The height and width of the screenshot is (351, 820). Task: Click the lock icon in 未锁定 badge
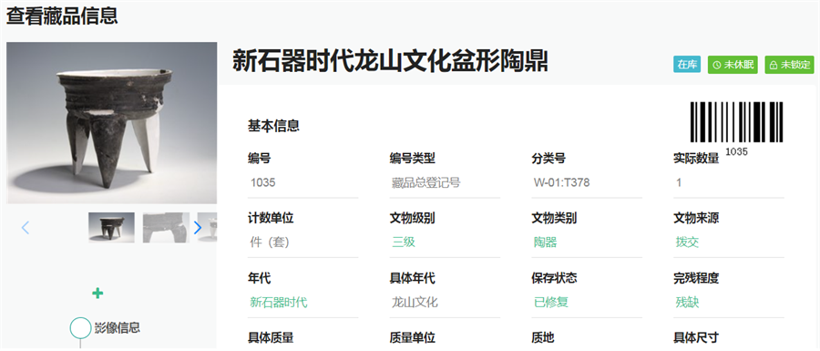pos(774,66)
